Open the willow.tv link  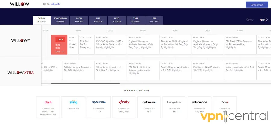tap(55, 4)
